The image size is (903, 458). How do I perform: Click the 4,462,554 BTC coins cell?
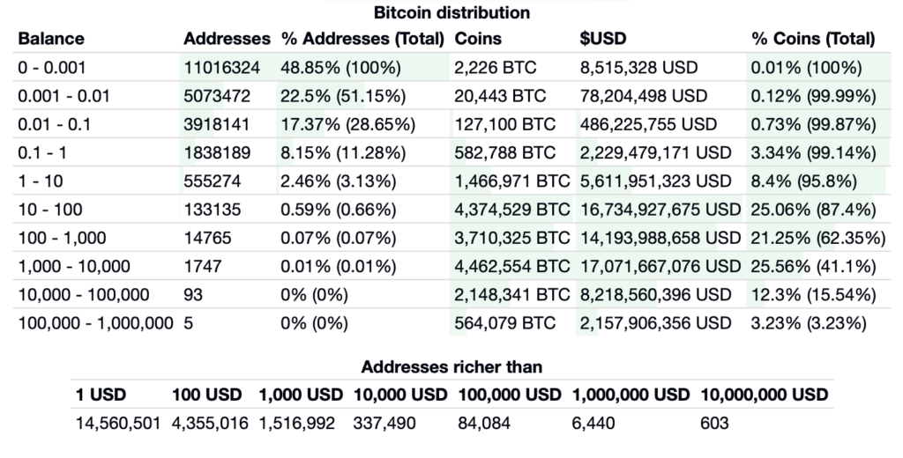click(512, 266)
